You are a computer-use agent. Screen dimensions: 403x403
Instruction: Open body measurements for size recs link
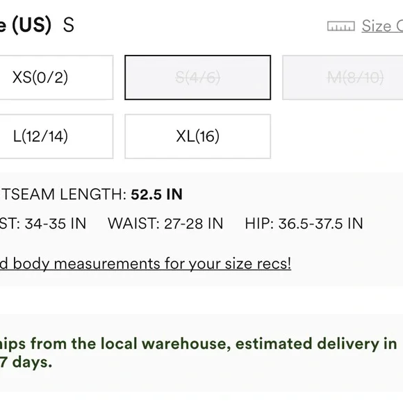(x=145, y=264)
